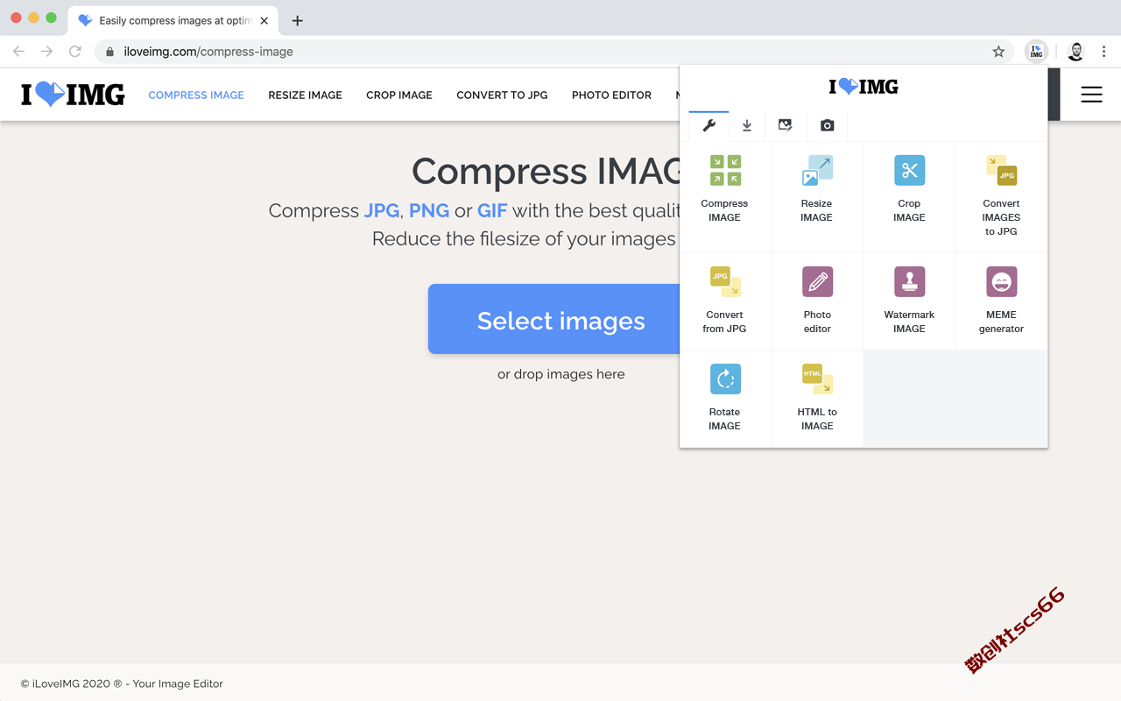1121x701 pixels.
Task: Open Convert from JPG tool
Action: (725, 301)
